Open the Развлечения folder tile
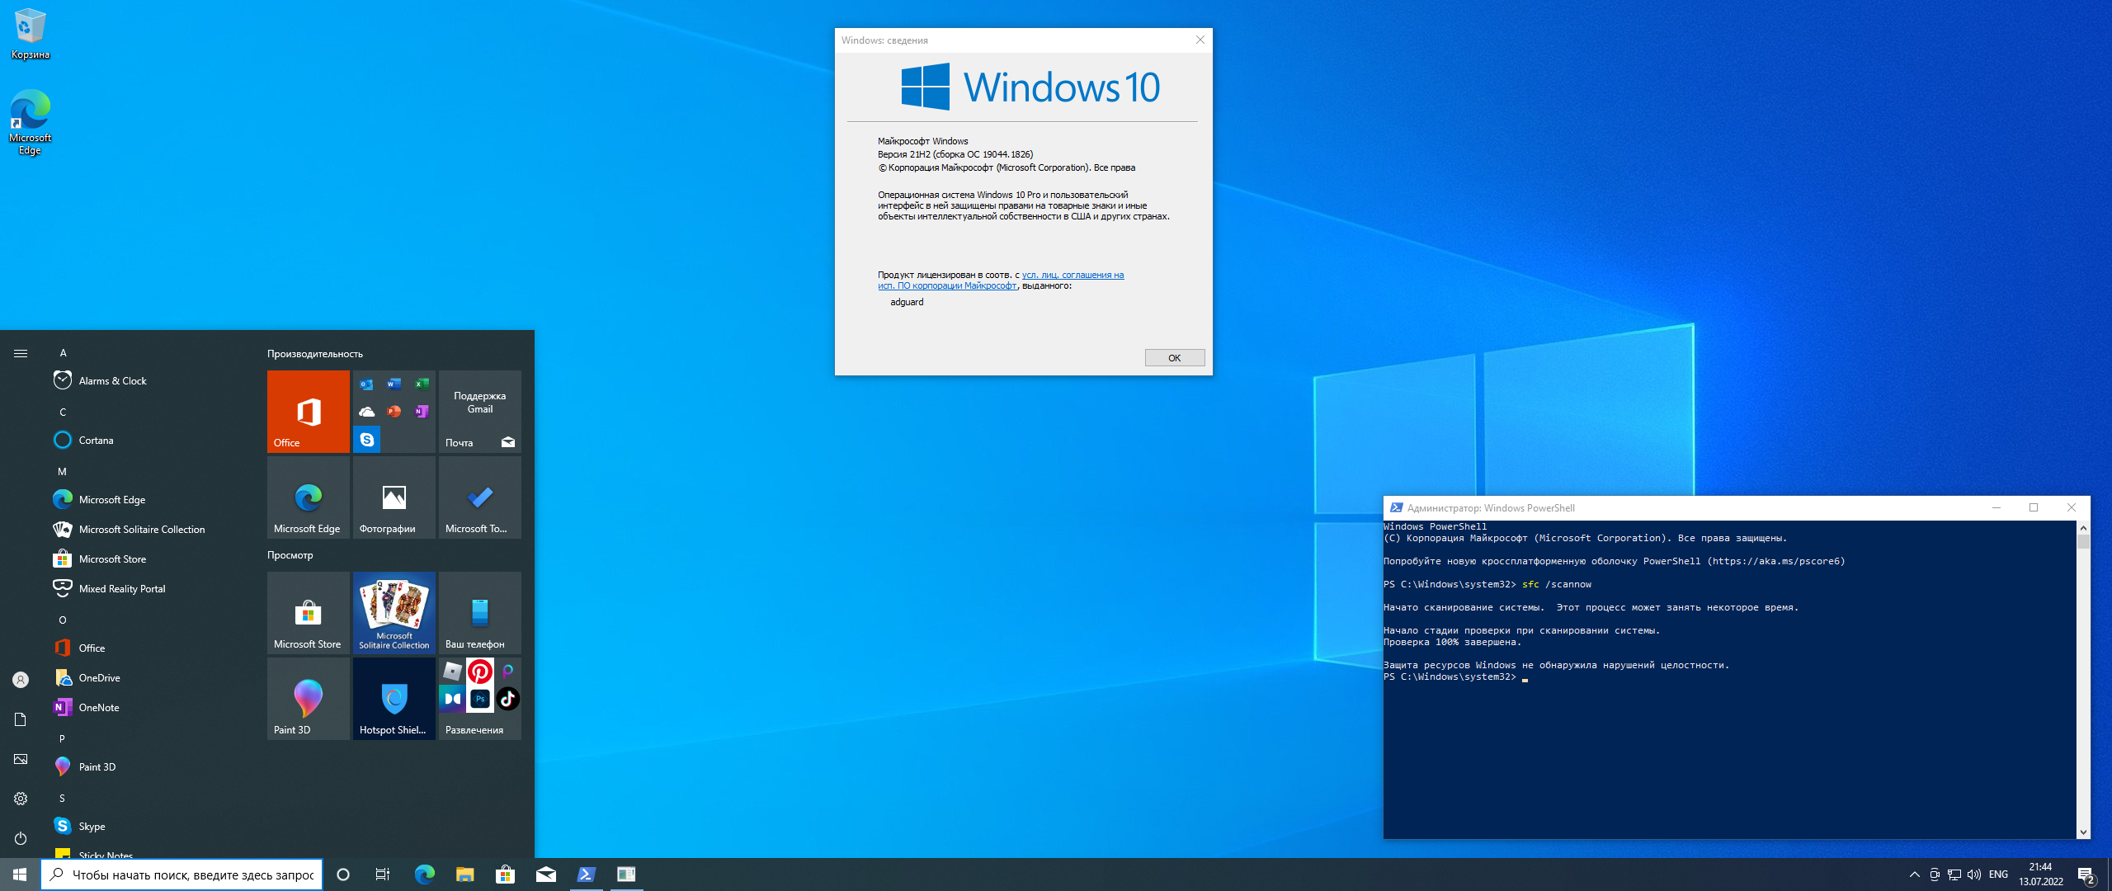 tap(480, 699)
